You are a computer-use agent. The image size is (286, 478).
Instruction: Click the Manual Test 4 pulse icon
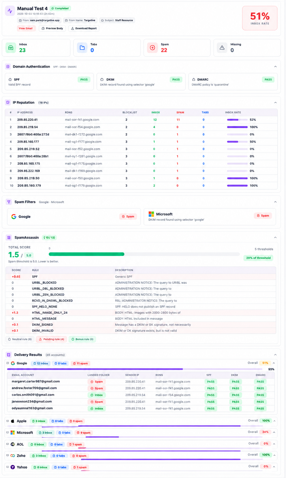(x=10, y=11)
